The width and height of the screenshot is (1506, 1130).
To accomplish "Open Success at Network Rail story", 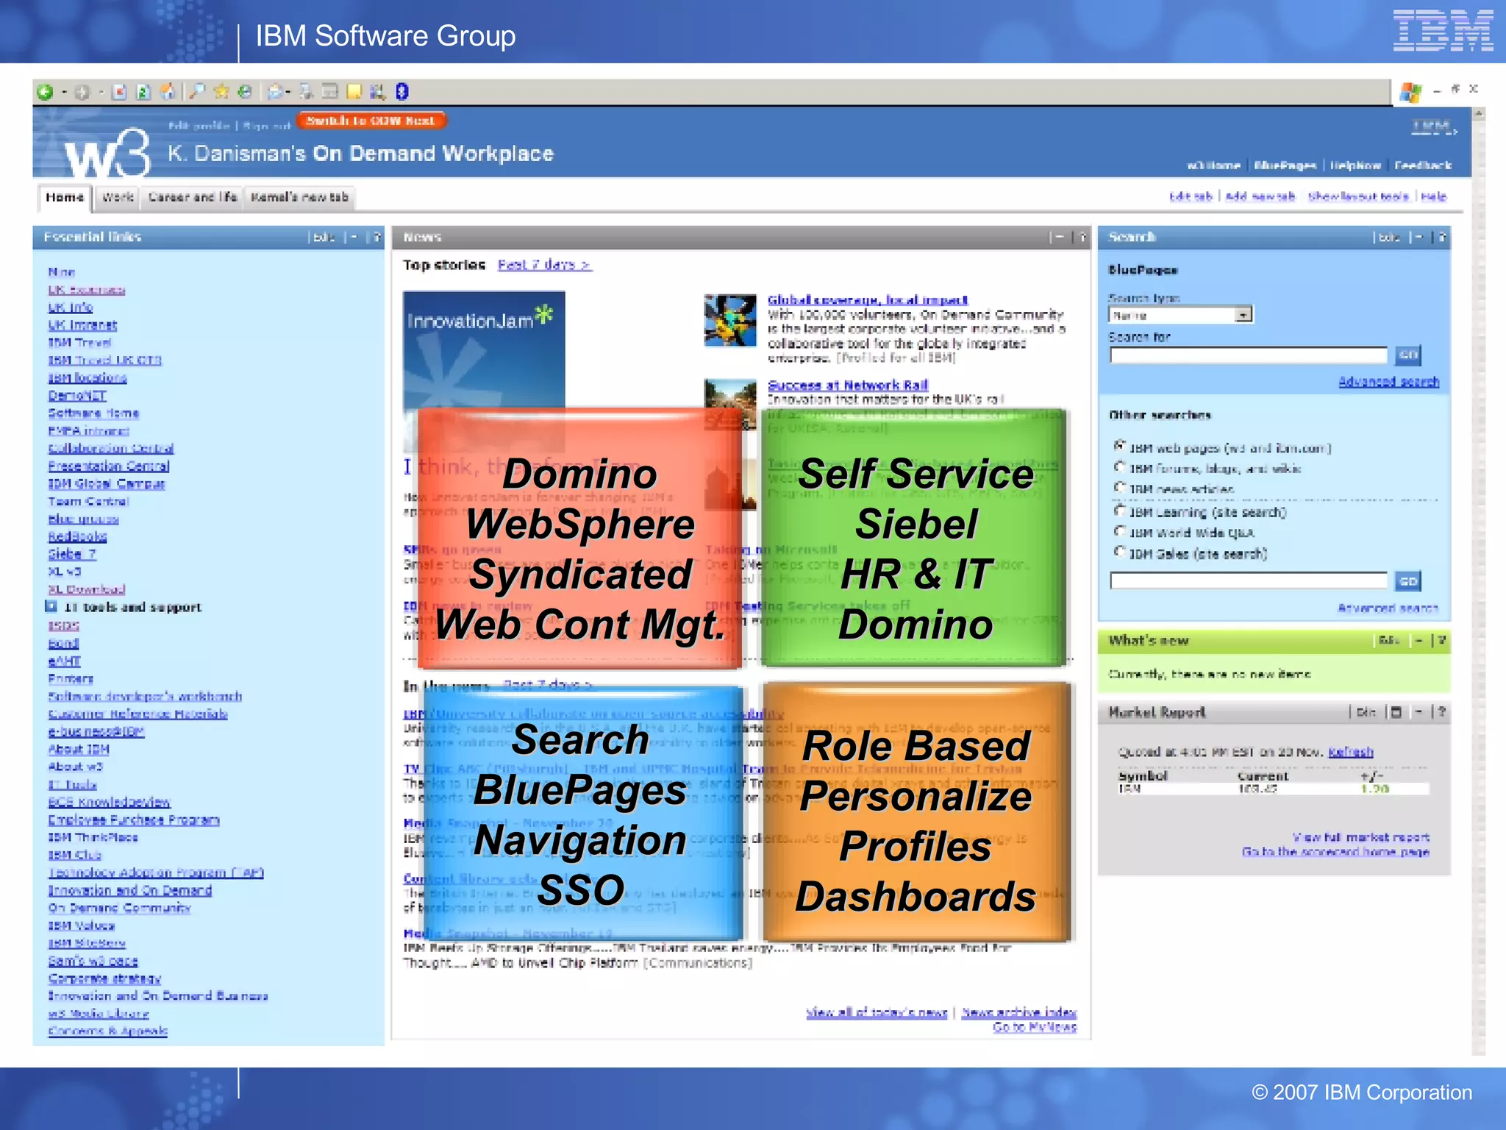I will (848, 385).
